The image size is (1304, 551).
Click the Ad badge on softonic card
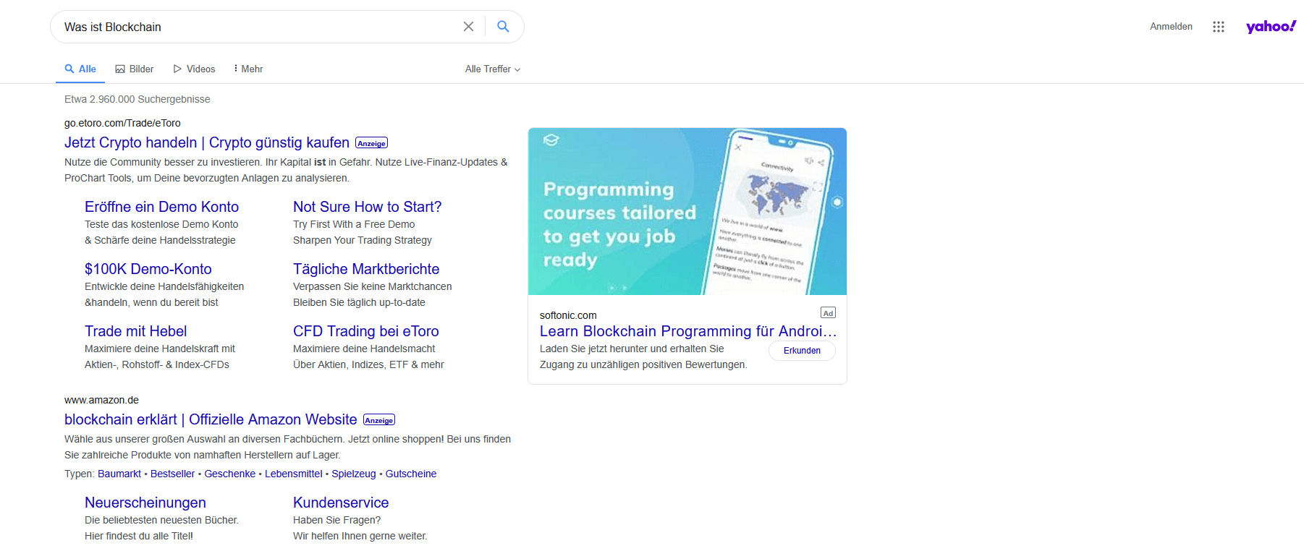pos(828,312)
